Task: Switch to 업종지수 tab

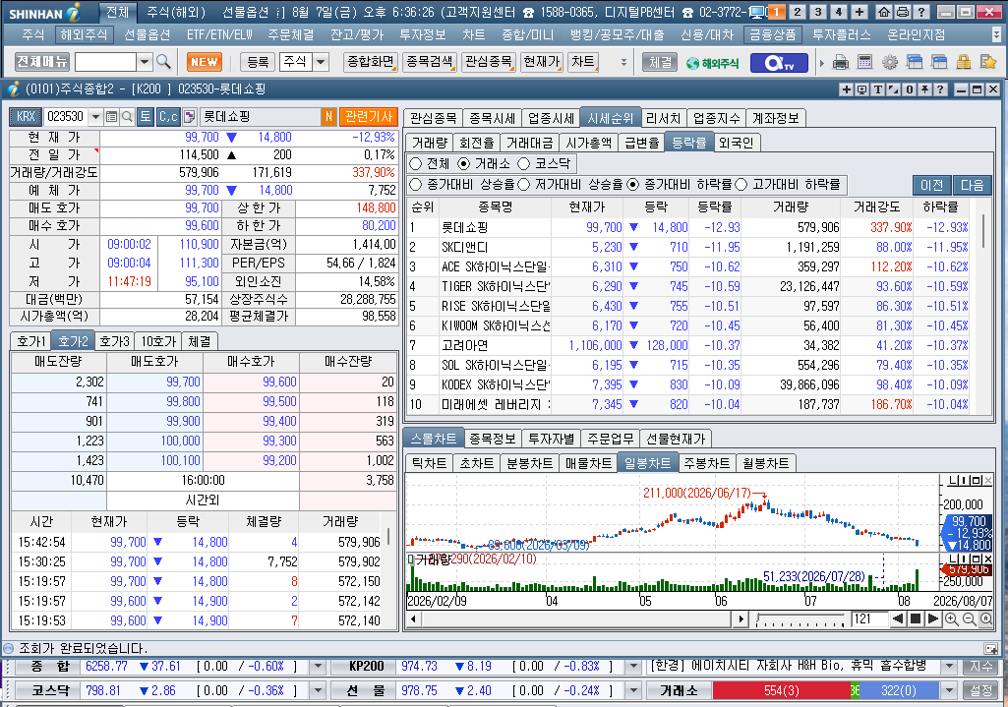Action: tap(716, 118)
